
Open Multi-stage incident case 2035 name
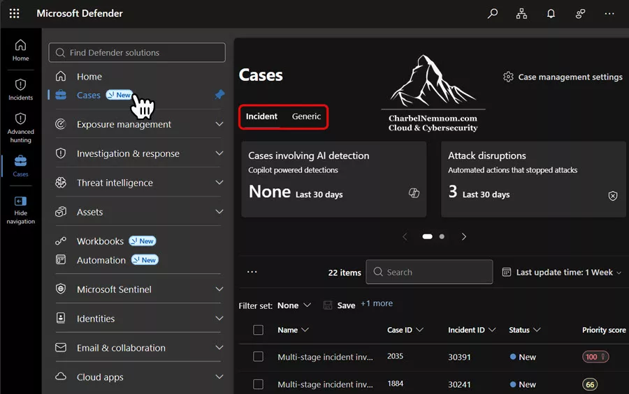(325, 357)
